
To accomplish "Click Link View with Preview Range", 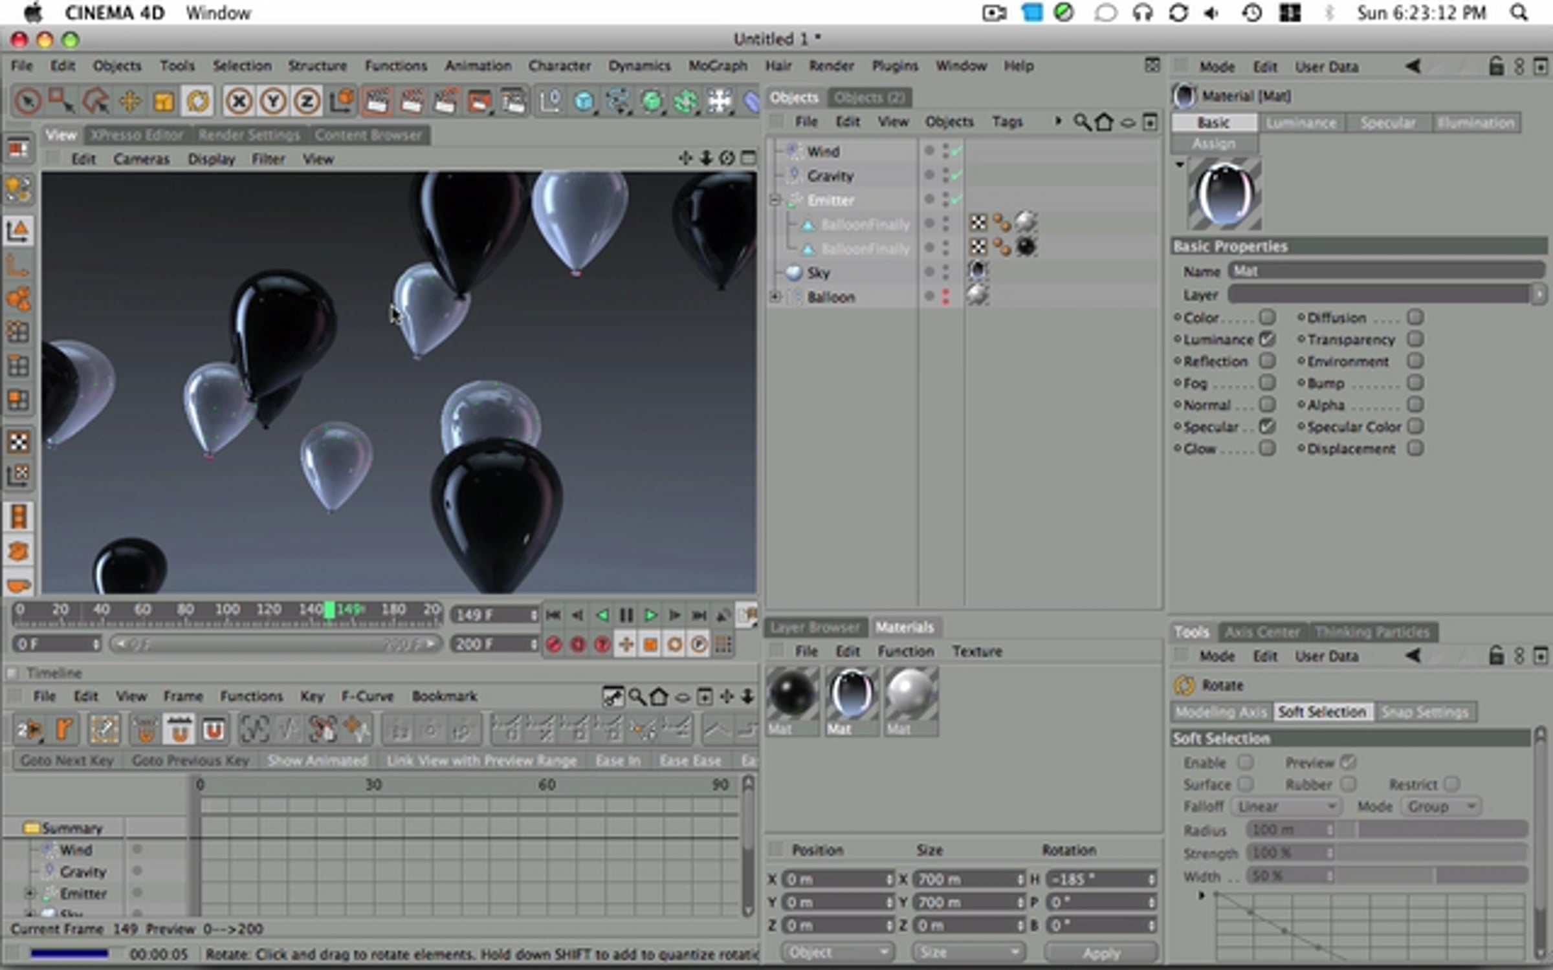I will click(x=481, y=760).
